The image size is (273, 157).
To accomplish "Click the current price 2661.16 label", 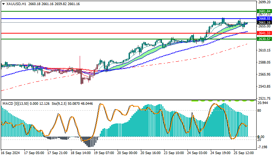I will tap(264, 23).
